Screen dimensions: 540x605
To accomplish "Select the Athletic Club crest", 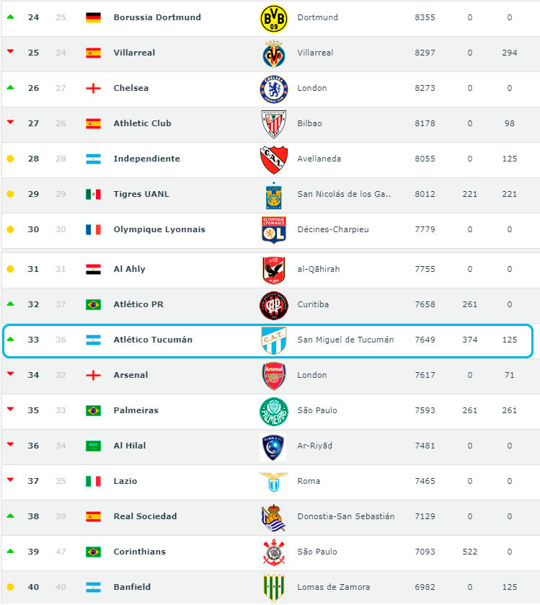I will coord(274,124).
